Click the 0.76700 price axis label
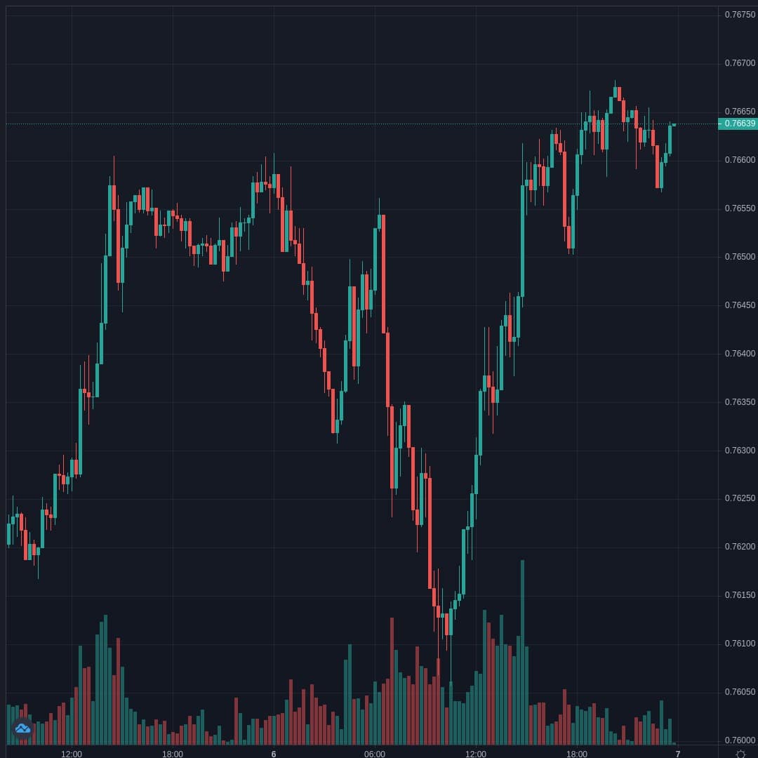Image resolution: width=758 pixels, height=758 pixels. (740, 63)
